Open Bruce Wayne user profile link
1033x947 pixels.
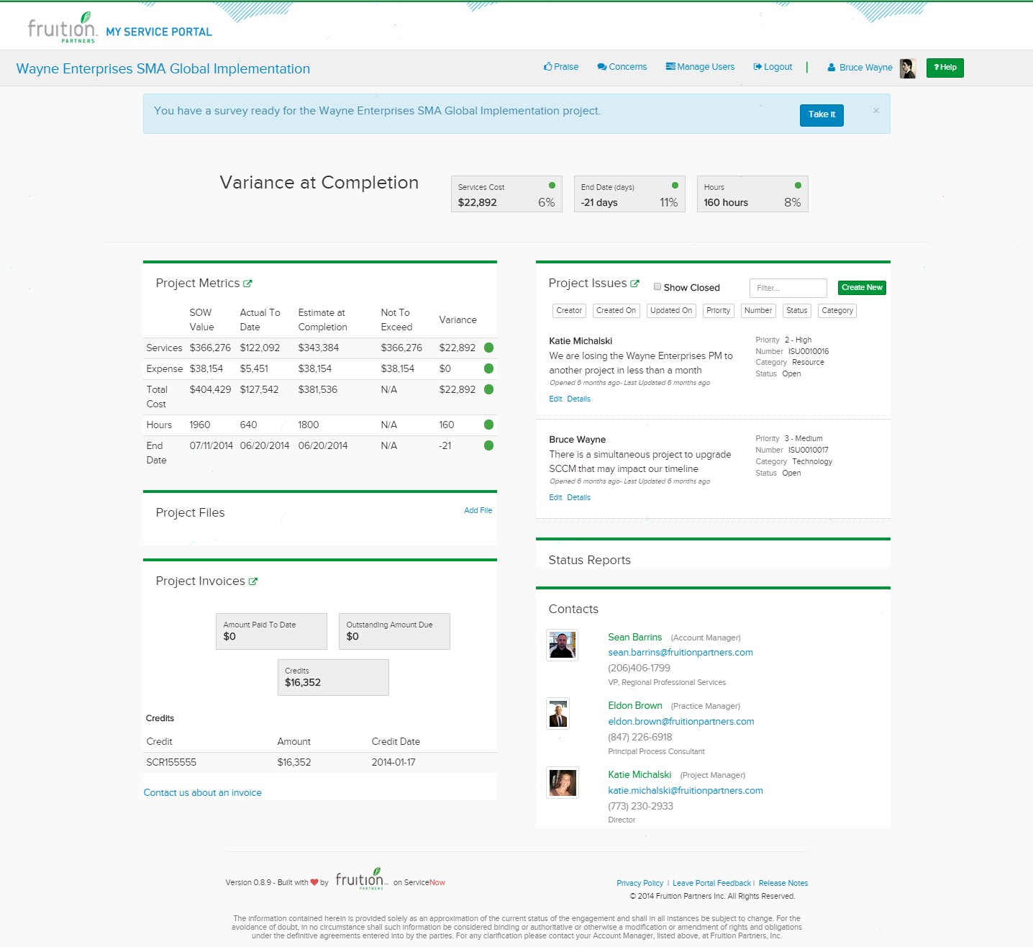[860, 68]
